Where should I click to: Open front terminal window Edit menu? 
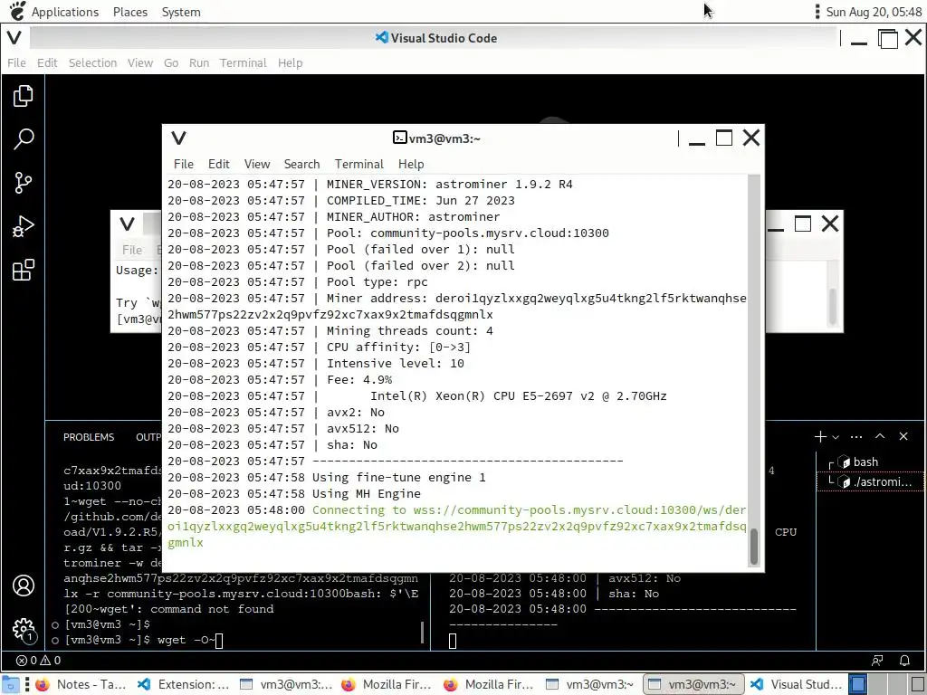[x=219, y=164]
